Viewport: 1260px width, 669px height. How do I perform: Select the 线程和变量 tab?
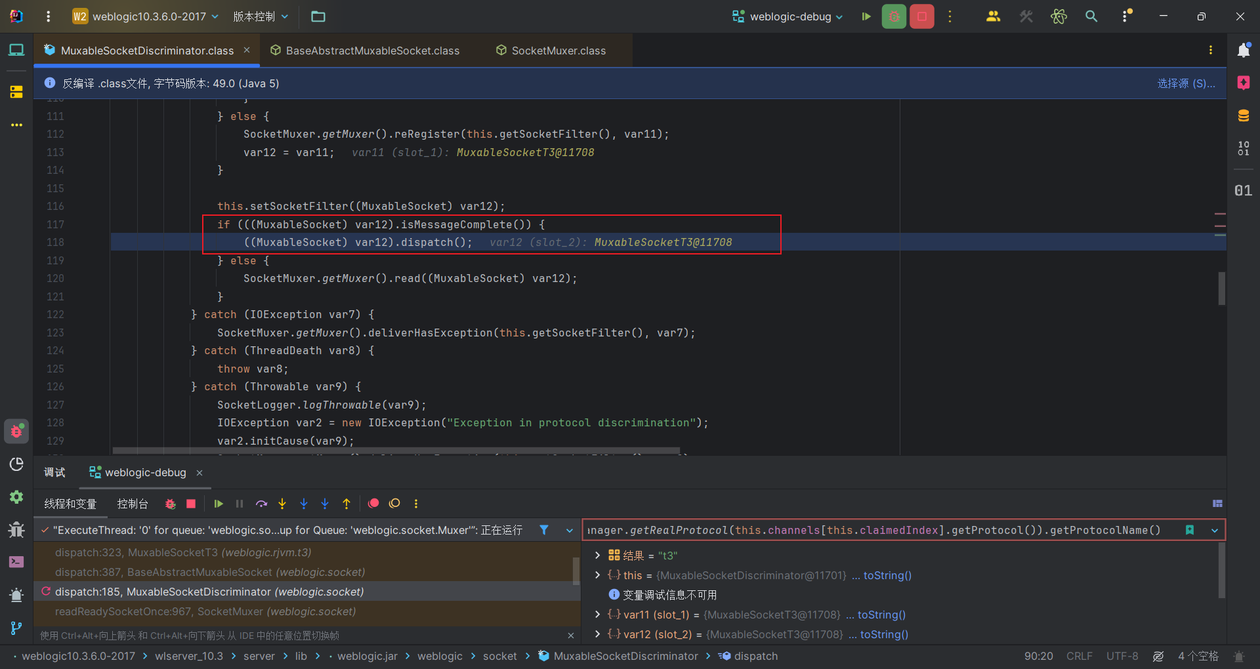pos(70,504)
